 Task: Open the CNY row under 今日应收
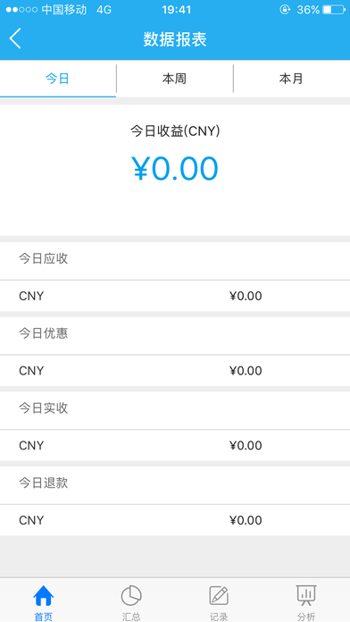175,296
